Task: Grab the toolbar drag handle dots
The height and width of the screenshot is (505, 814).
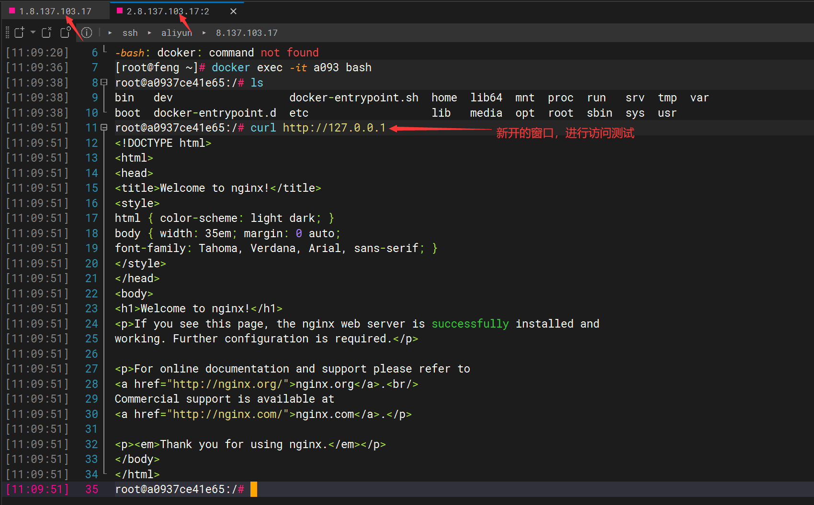Action: pyautogui.click(x=7, y=33)
